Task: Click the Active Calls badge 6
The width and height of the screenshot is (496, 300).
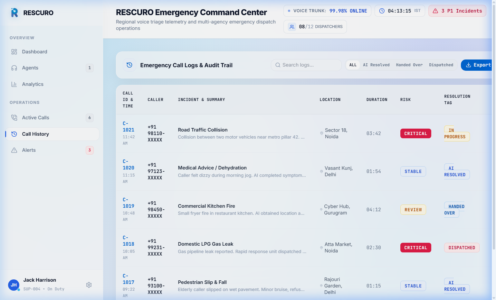Action: pos(90,118)
